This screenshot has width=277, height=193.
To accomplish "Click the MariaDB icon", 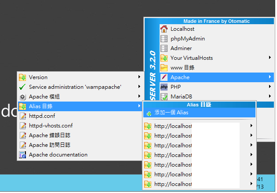I will click(x=164, y=96).
